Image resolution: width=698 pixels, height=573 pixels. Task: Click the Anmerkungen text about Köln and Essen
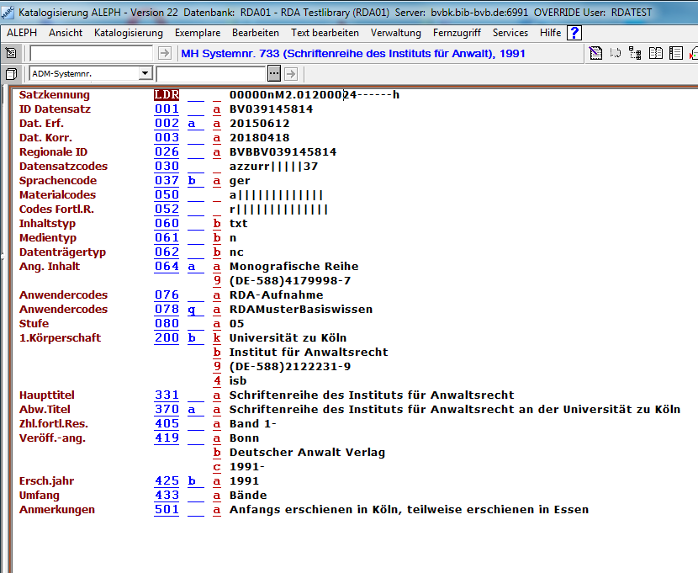point(409,509)
